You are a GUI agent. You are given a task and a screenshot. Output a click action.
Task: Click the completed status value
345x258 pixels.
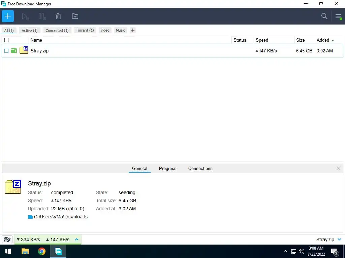tap(62, 192)
